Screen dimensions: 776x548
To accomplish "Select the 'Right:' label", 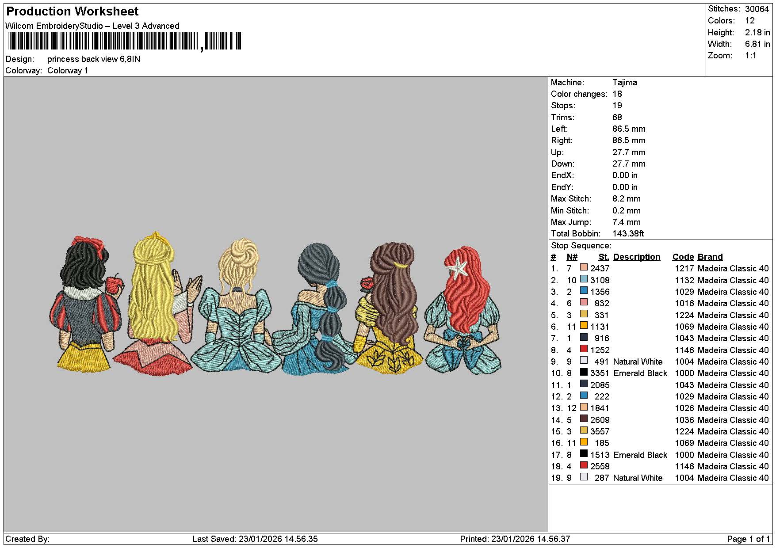I will [562, 140].
